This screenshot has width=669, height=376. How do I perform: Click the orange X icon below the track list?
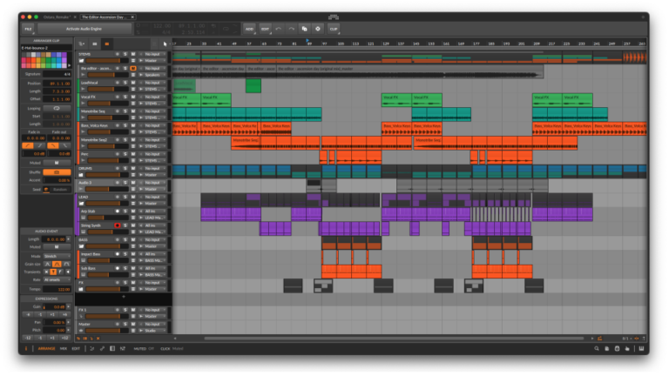point(98,339)
